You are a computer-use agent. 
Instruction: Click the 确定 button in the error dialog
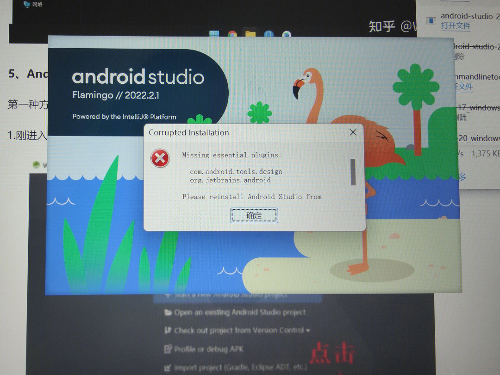pyautogui.click(x=254, y=216)
